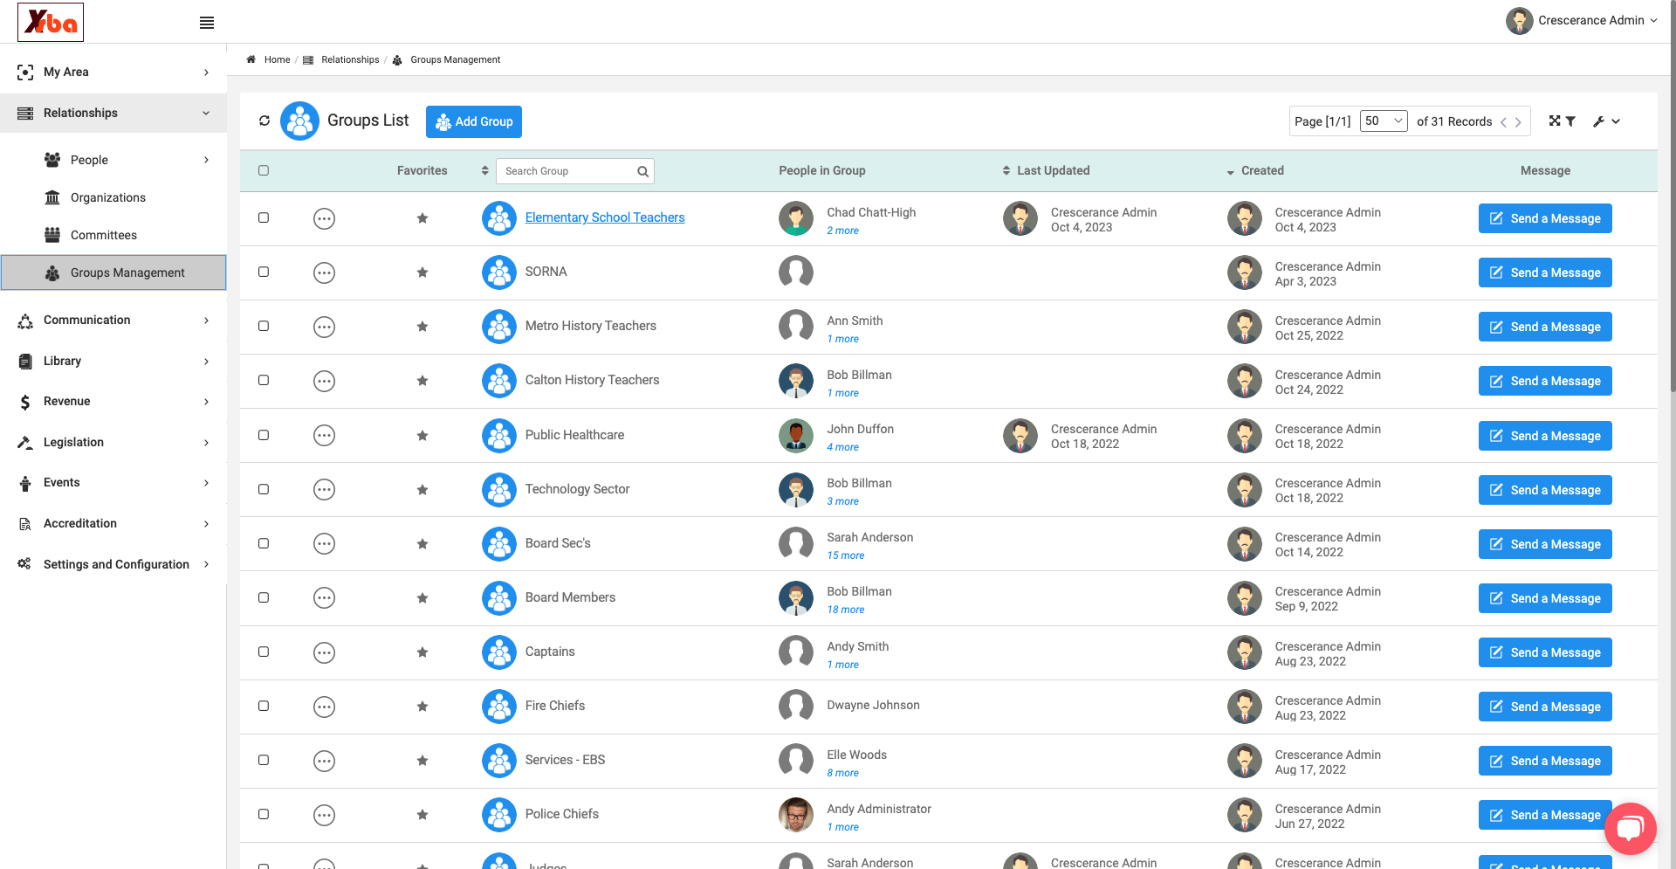The width and height of the screenshot is (1676, 869).
Task: Click the Home breadcrumb icon
Action: tap(251, 59)
